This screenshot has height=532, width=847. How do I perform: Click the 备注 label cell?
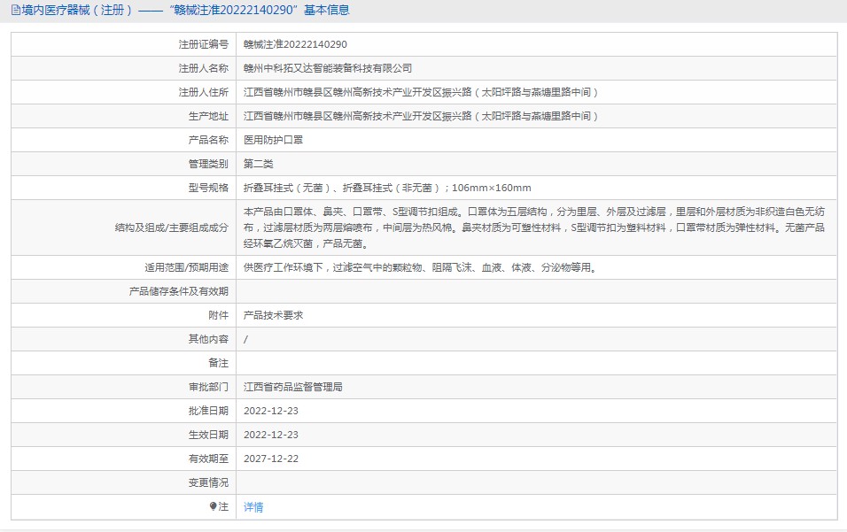tap(124, 363)
